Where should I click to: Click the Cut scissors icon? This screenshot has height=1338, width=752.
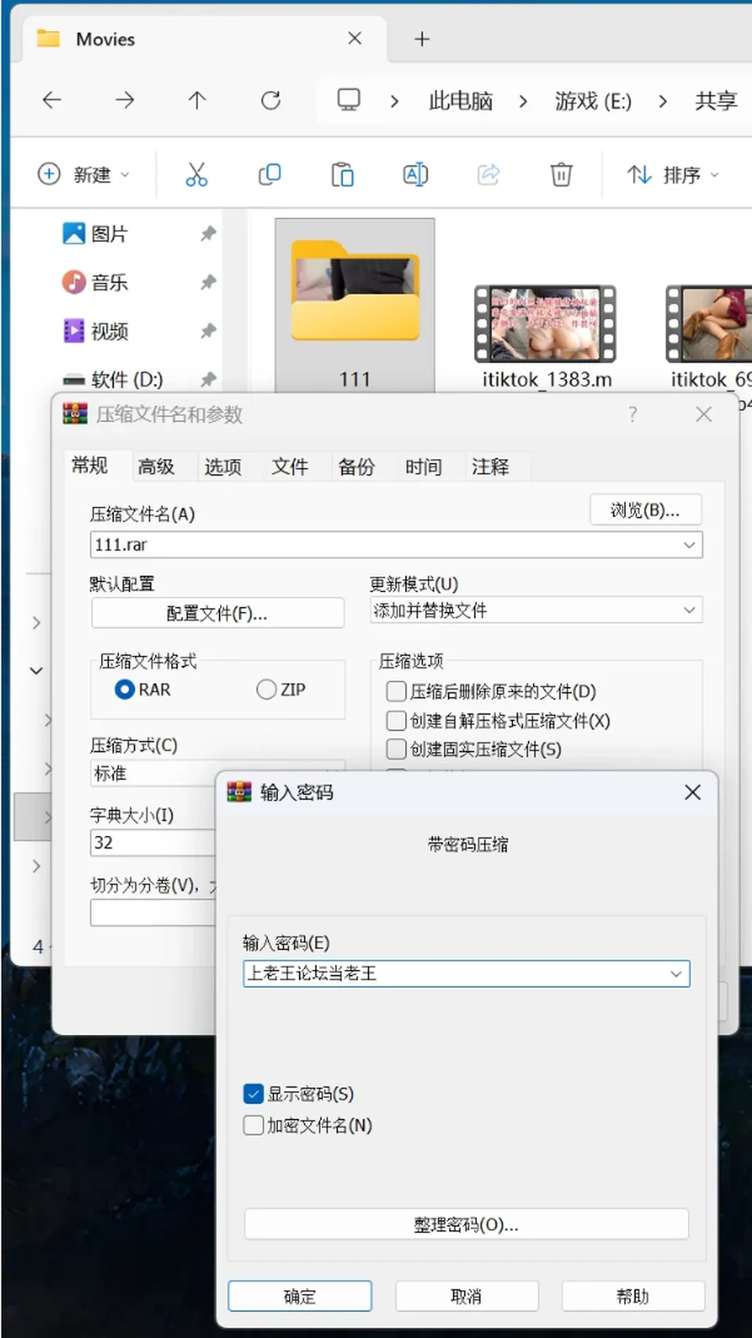[x=197, y=174]
